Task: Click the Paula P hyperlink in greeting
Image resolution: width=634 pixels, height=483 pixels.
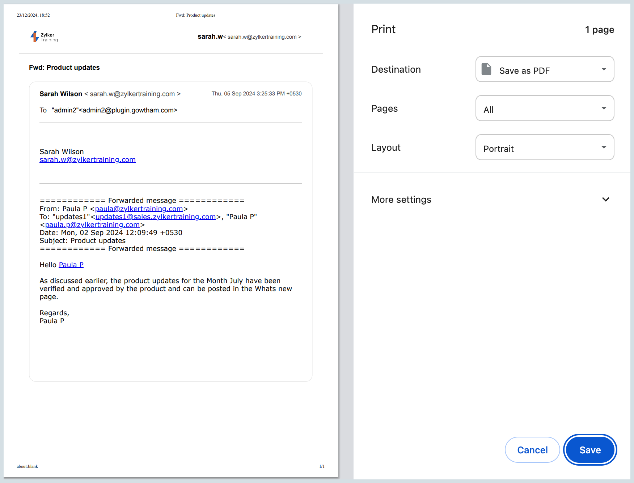Action: (71, 265)
